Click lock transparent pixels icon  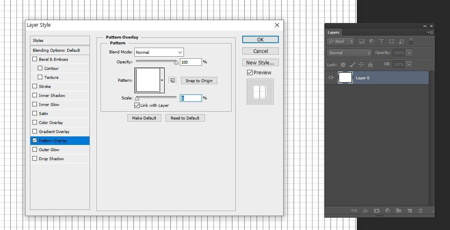coord(343,64)
